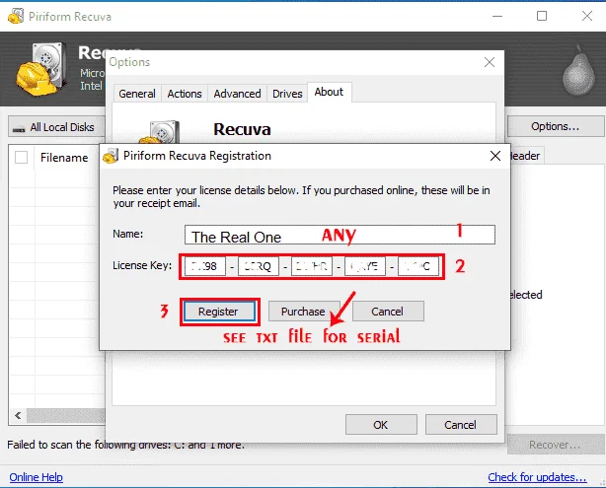Open the All Local Disks drive dropdown

(x=56, y=127)
